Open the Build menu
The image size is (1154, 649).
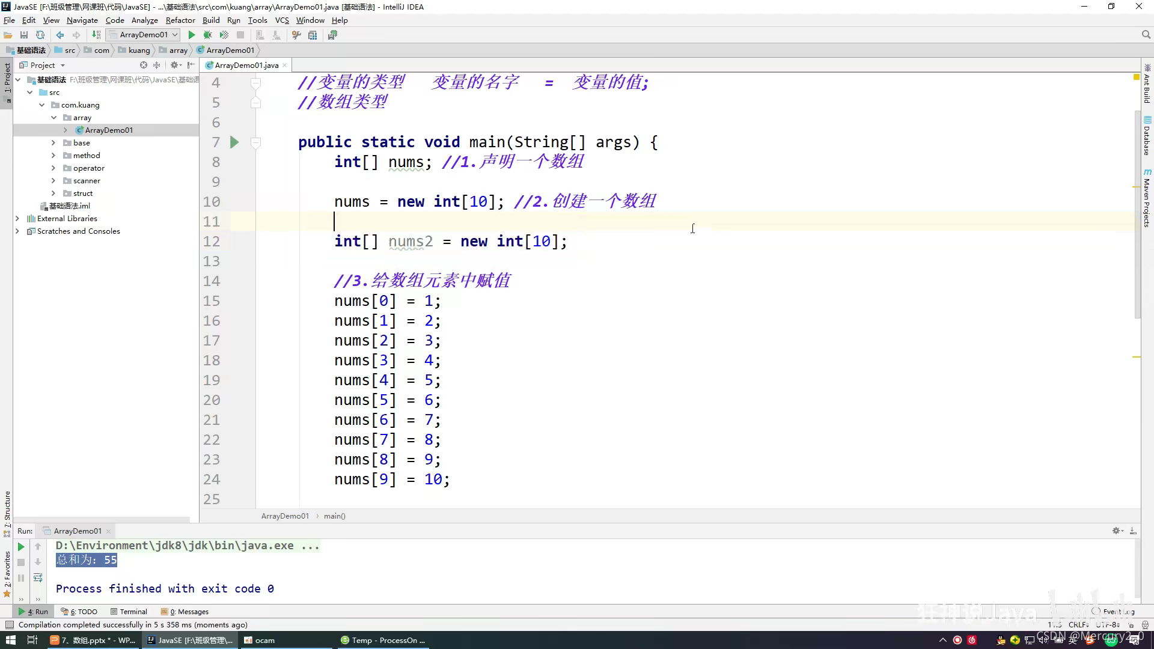pyautogui.click(x=211, y=20)
